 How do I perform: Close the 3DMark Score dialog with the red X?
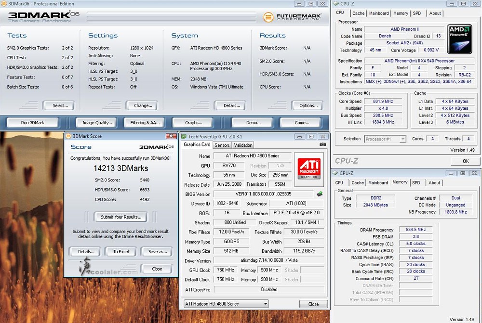tap(171, 136)
